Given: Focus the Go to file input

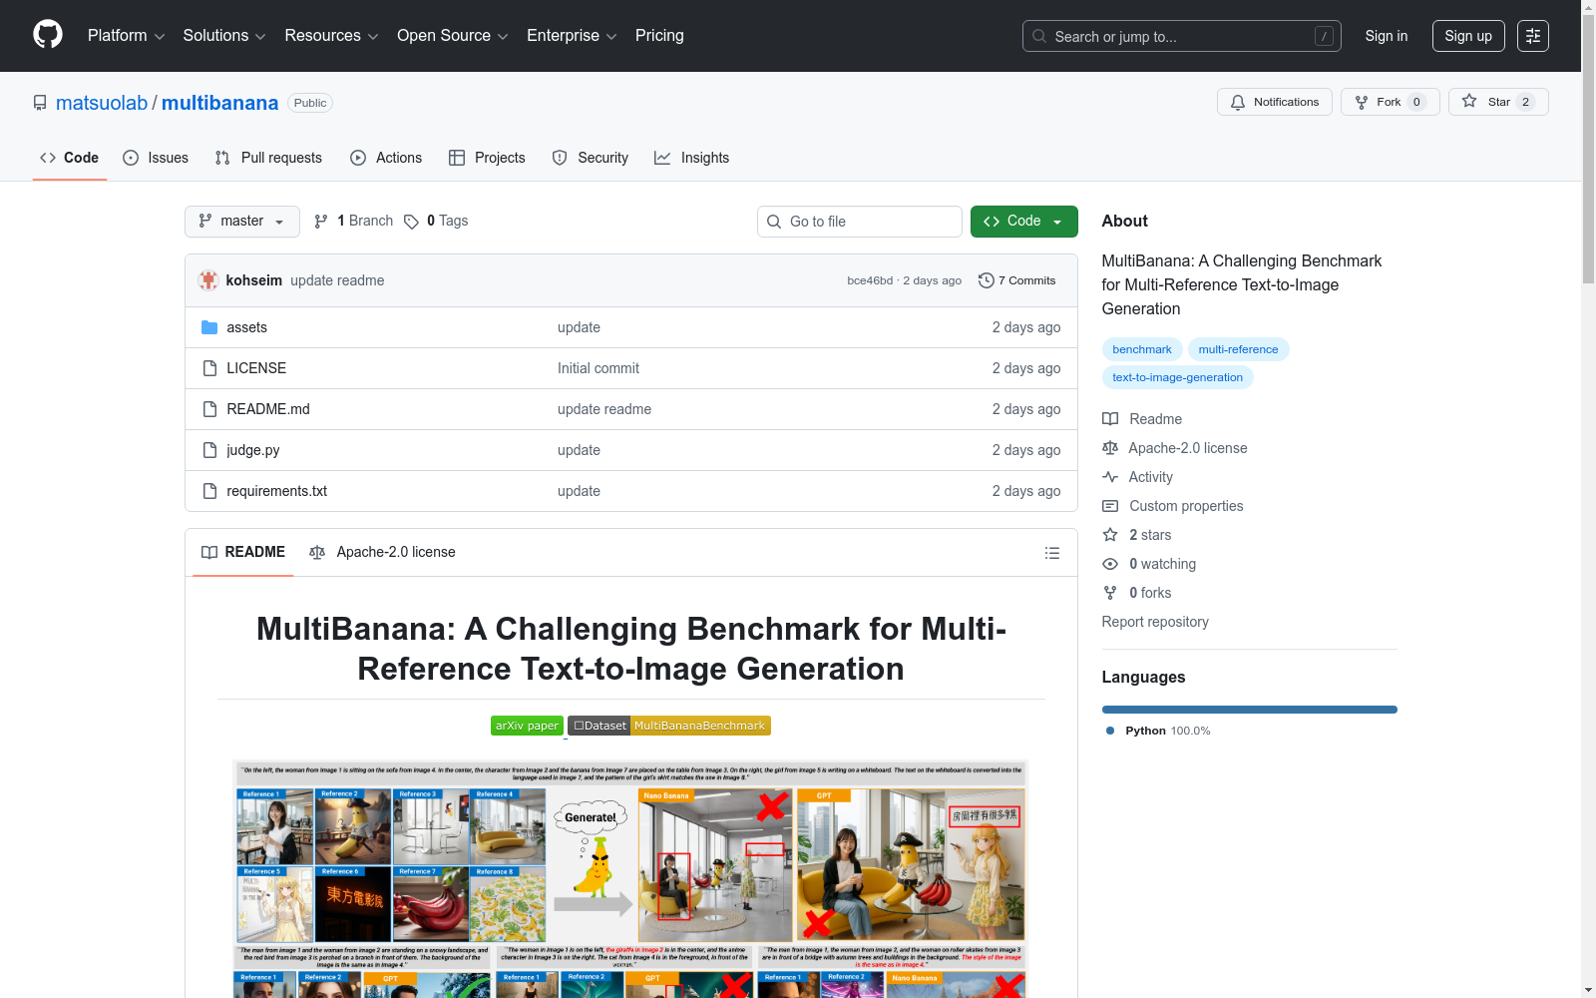Looking at the screenshot, I should (x=860, y=222).
